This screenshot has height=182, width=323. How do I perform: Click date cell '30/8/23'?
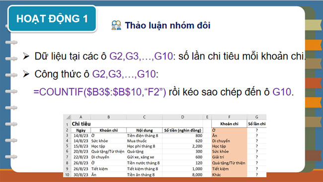click(81, 175)
